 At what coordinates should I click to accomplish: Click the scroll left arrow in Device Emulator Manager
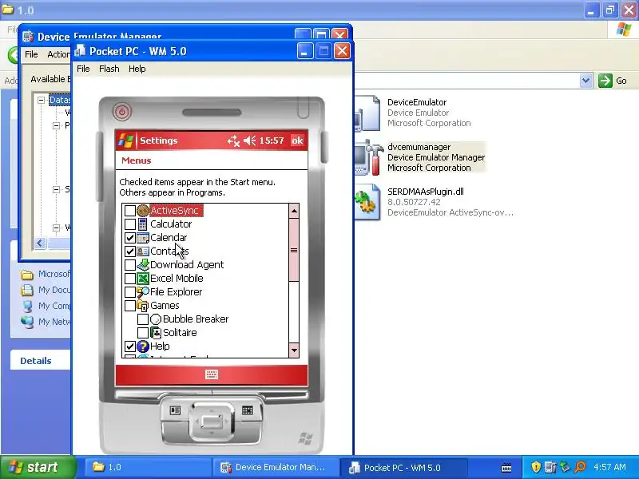coord(39,243)
